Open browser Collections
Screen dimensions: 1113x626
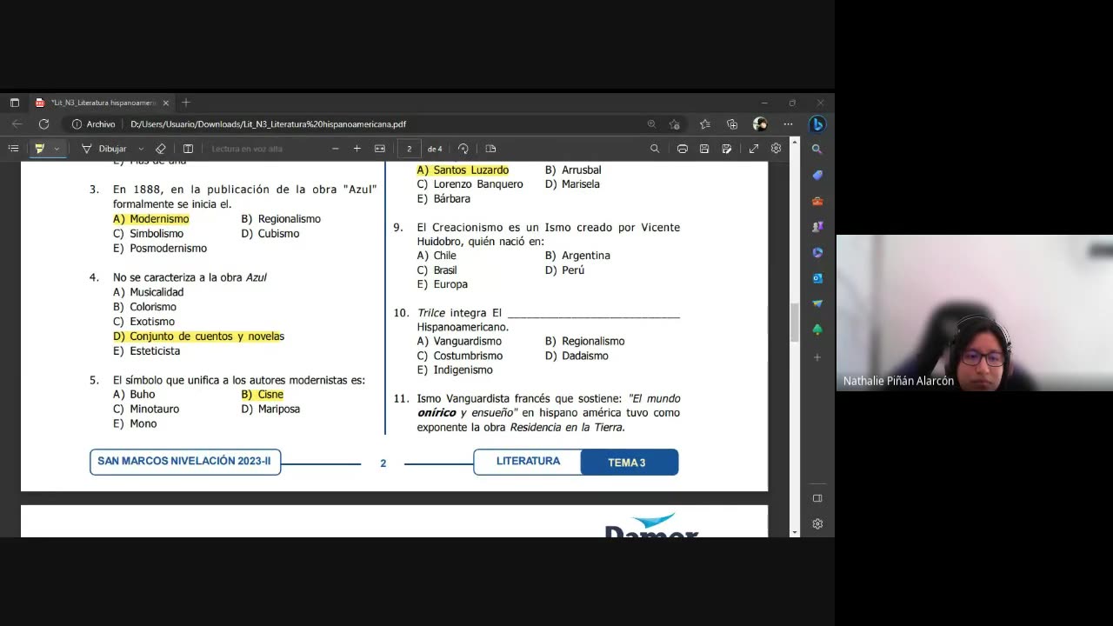(x=732, y=124)
